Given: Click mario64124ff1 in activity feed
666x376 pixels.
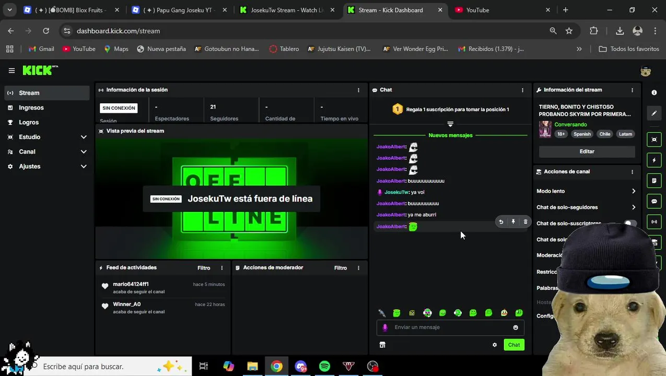Looking at the screenshot, I should point(131,285).
